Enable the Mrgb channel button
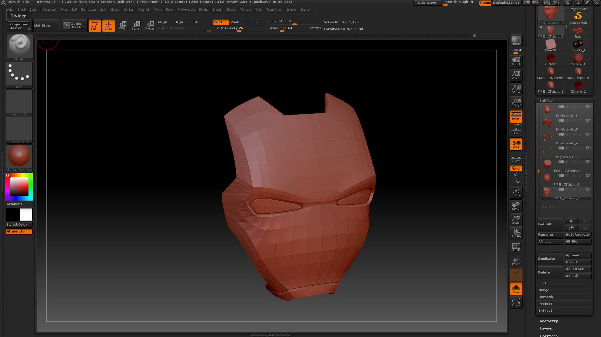Viewport: 601px width, 337px height. (x=165, y=22)
